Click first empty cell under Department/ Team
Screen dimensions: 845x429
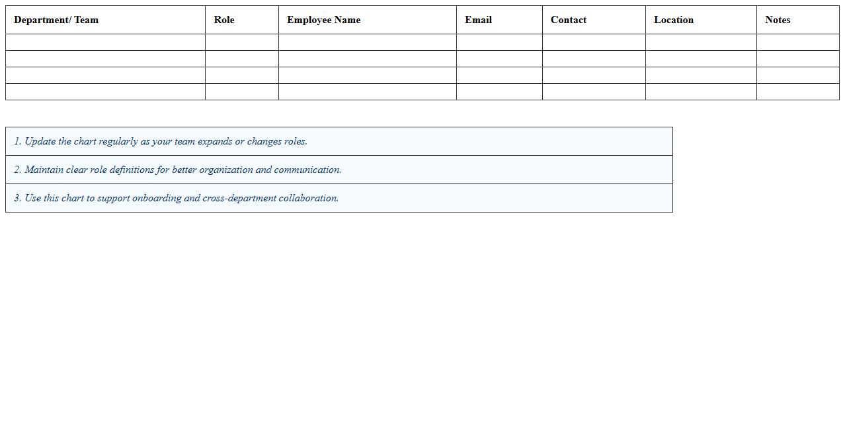click(105, 42)
